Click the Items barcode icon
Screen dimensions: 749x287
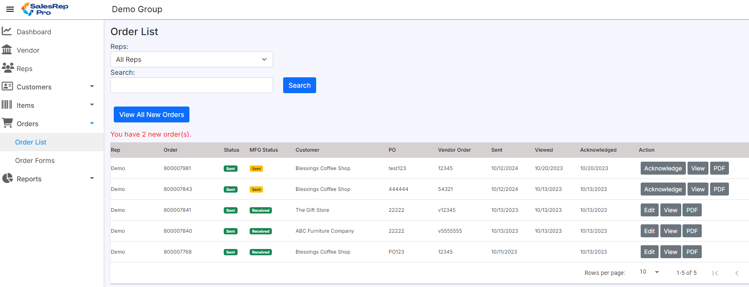(x=7, y=105)
